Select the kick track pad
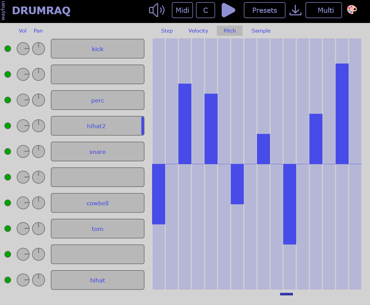 coord(97,49)
